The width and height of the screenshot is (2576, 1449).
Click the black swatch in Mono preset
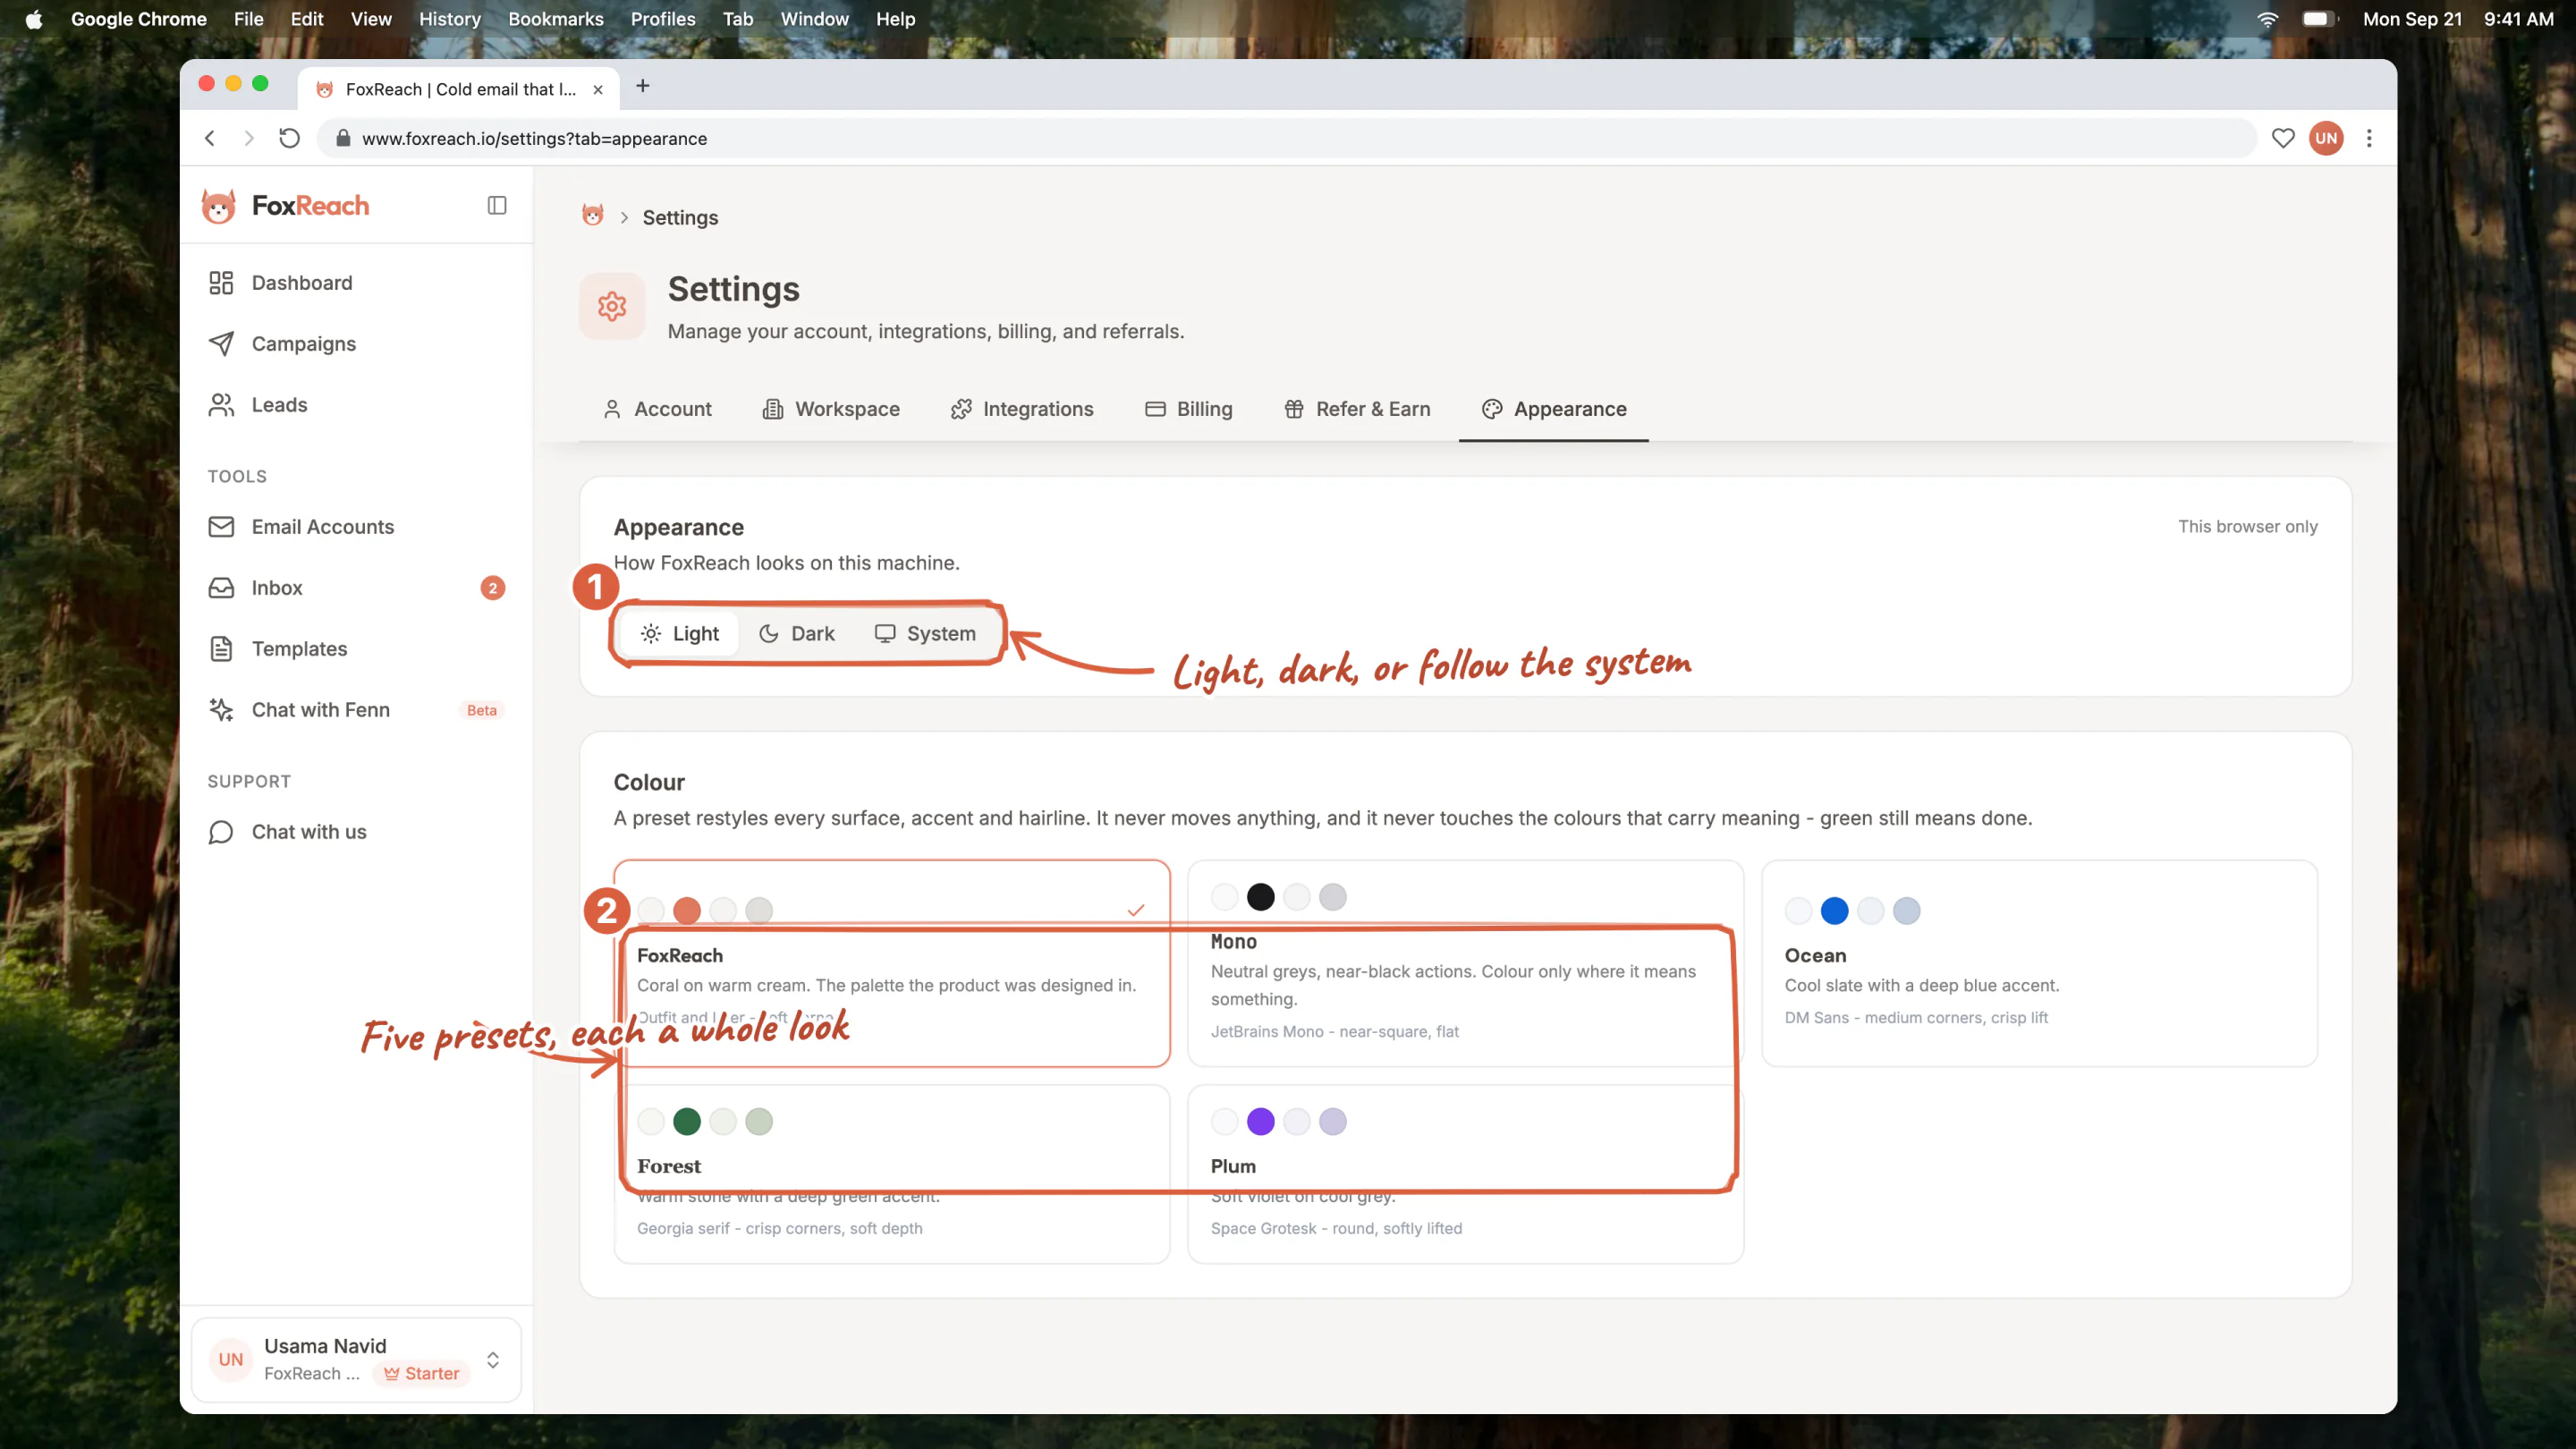(x=1261, y=897)
